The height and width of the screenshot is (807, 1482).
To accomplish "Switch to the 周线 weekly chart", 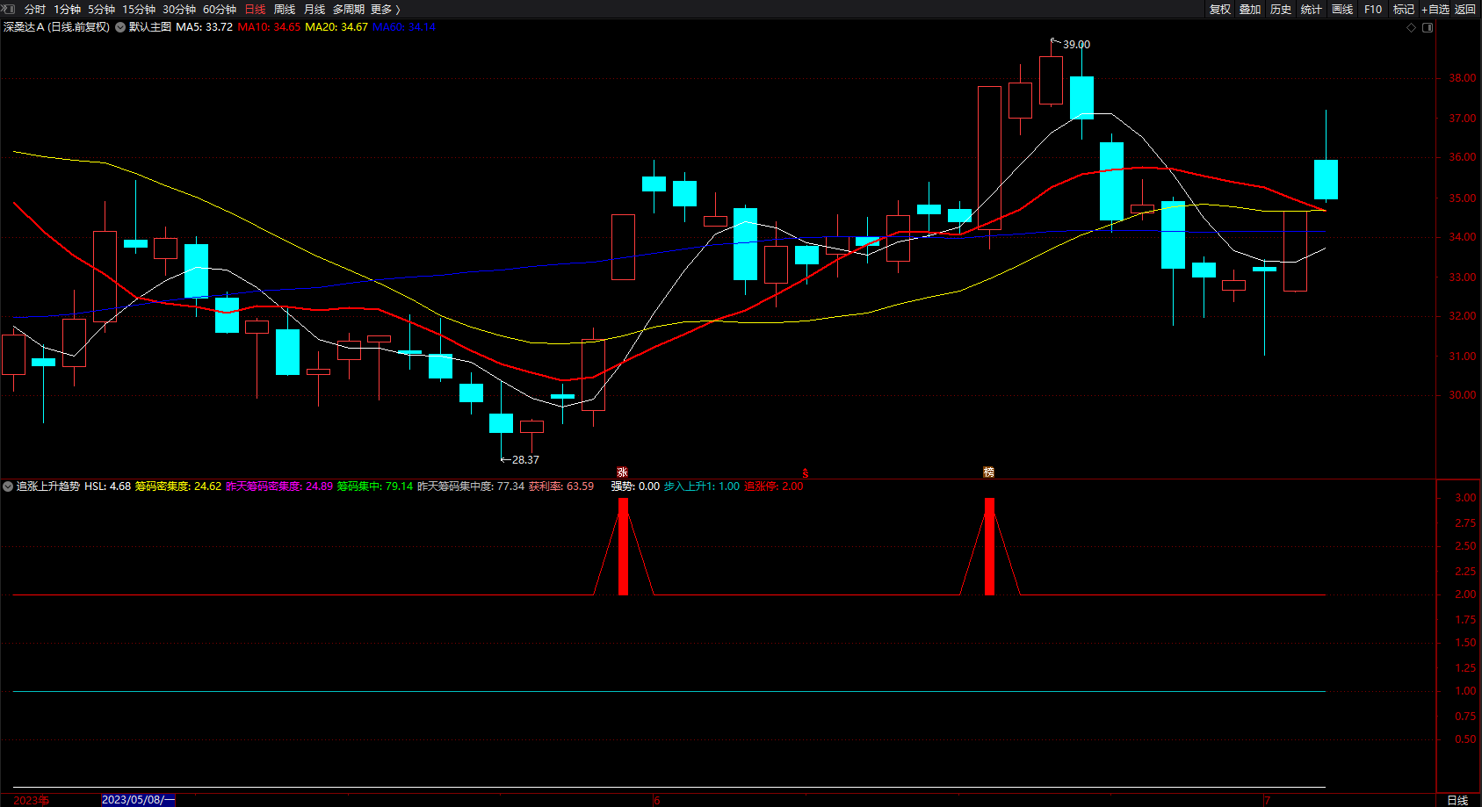I will pos(285,10).
